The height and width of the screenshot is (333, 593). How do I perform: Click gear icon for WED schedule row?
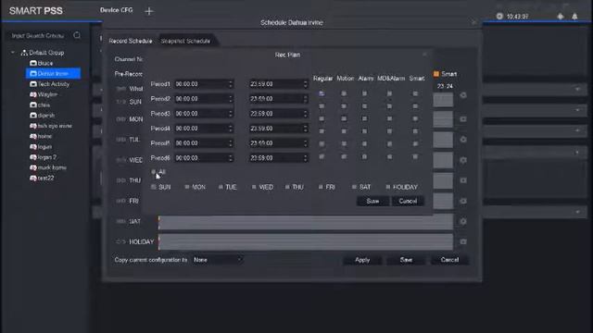coord(463,160)
